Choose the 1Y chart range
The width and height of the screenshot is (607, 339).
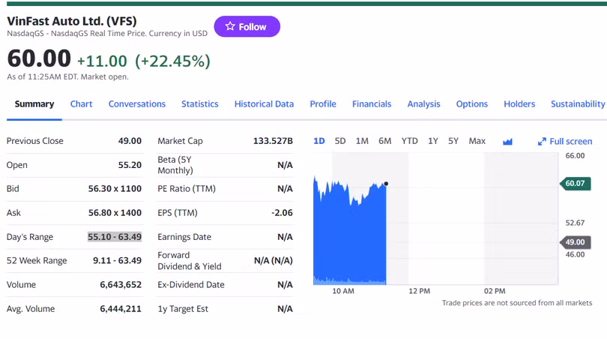[x=433, y=141]
